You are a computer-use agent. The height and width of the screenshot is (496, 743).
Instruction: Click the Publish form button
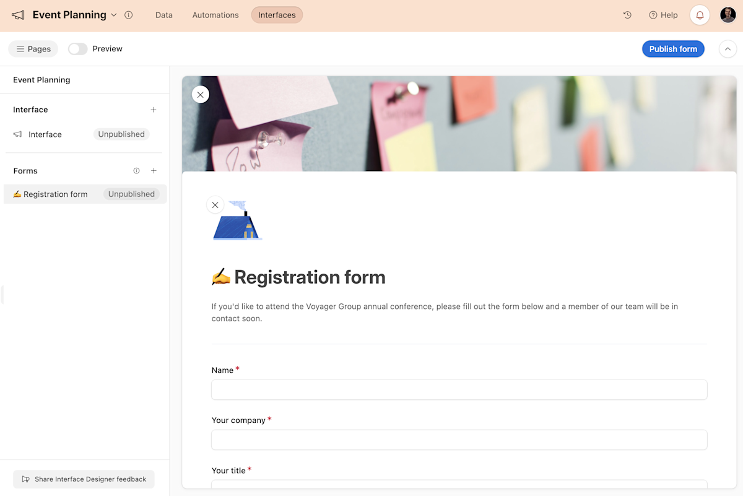tap(673, 48)
